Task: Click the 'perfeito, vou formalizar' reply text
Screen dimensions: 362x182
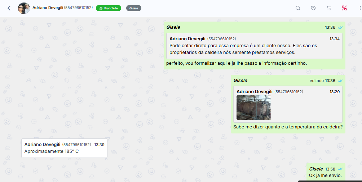Action: pos(236,63)
